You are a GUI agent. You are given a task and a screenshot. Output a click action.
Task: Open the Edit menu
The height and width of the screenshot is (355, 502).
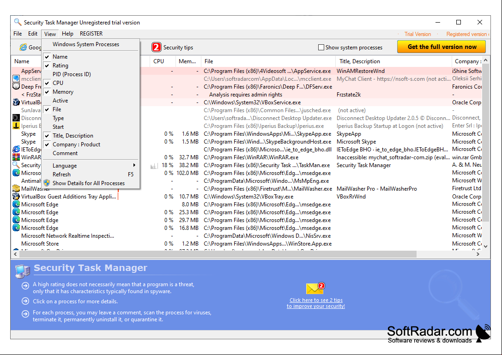click(33, 34)
